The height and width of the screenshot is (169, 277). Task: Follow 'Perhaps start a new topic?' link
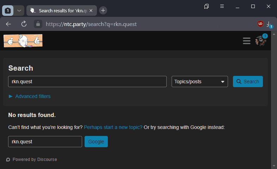pos(113,127)
